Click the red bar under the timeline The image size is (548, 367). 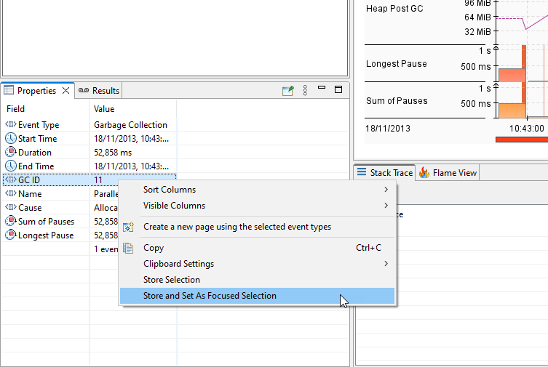coord(521,140)
